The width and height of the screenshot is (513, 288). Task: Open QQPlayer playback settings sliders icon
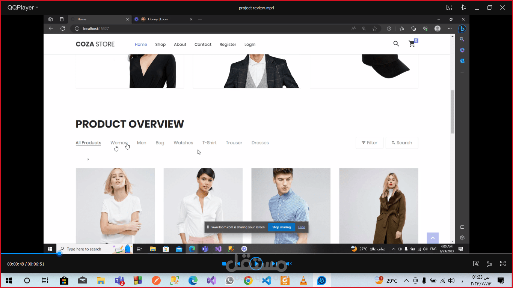tap(489, 264)
